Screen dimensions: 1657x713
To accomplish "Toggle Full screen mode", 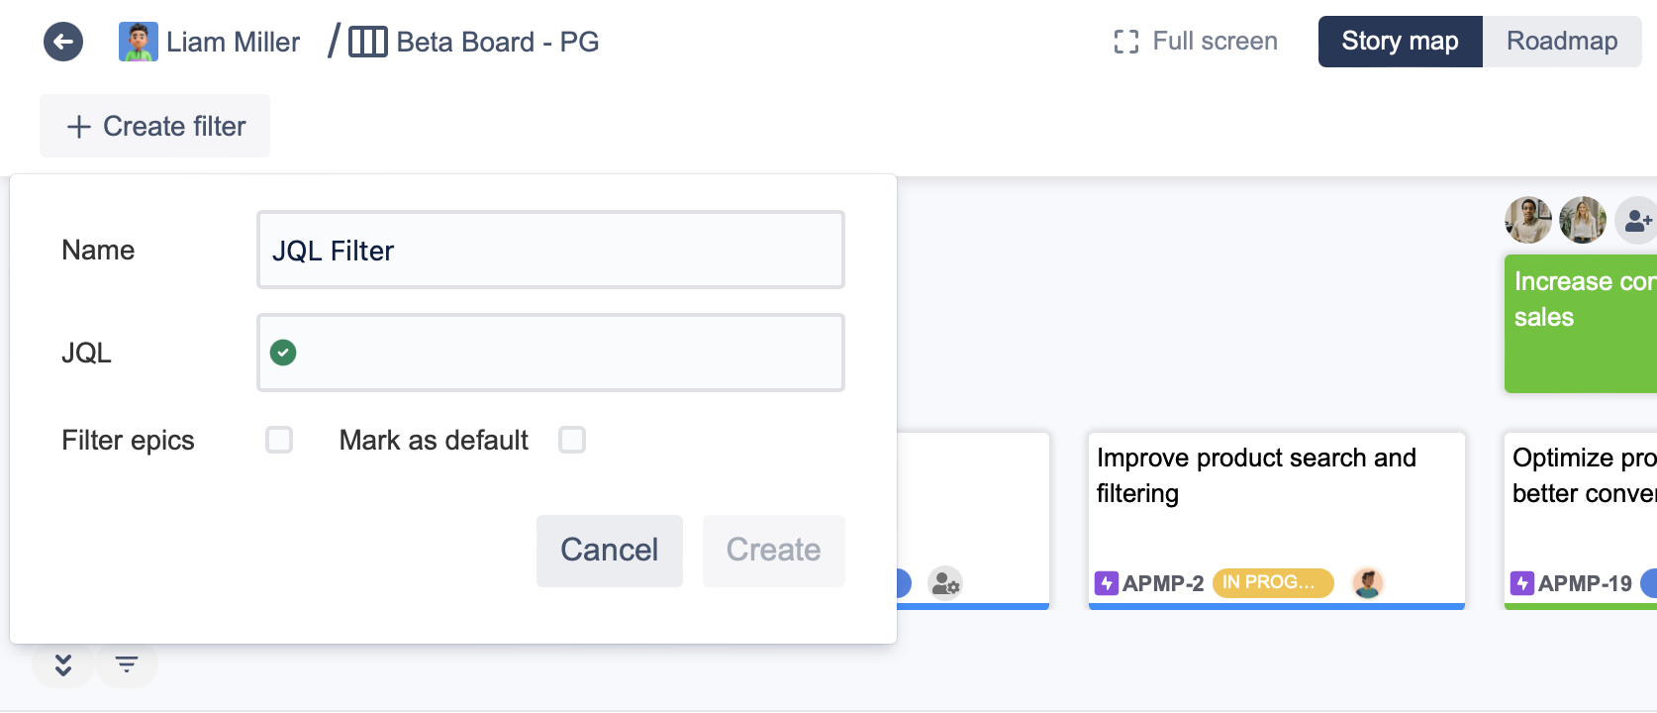I will click(x=1195, y=42).
